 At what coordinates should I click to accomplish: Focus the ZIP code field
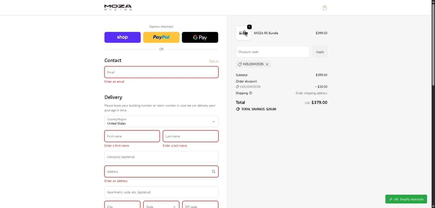[200, 205]
